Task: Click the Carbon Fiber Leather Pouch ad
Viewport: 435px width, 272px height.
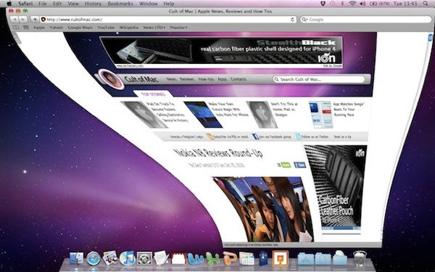Action: pos(336,187)
